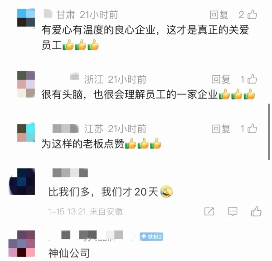Tap the comment text 为这样的老板点赞
The width and height of the screenshot is (272, 261).
(x=83, y=144)
